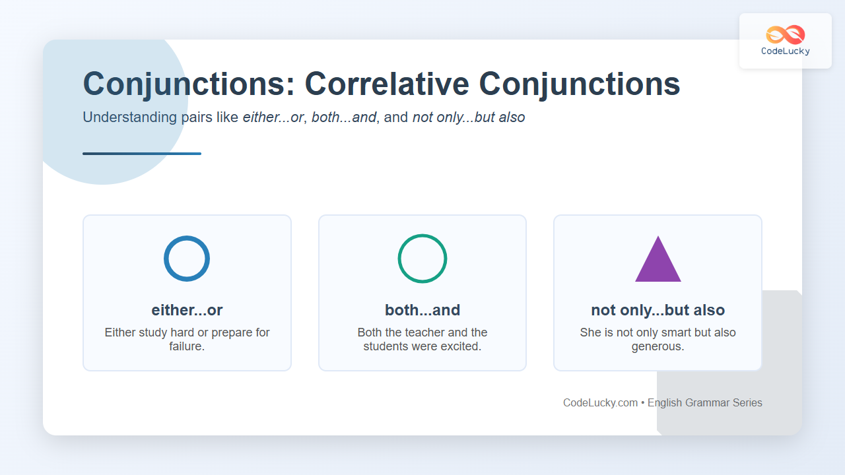Click italic "both...and" in the subtitle
This screenshot has width=845, height=475.
343,118
